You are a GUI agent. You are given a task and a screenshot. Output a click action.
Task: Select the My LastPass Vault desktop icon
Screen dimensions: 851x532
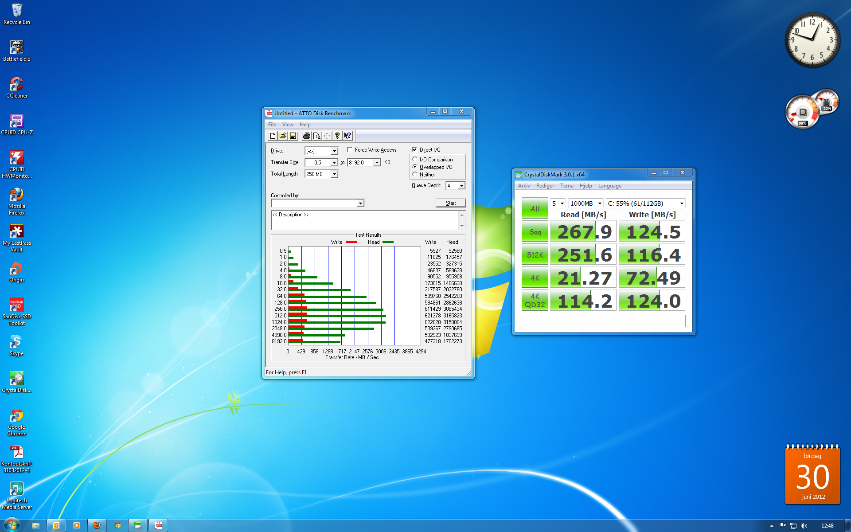[17, 238]
